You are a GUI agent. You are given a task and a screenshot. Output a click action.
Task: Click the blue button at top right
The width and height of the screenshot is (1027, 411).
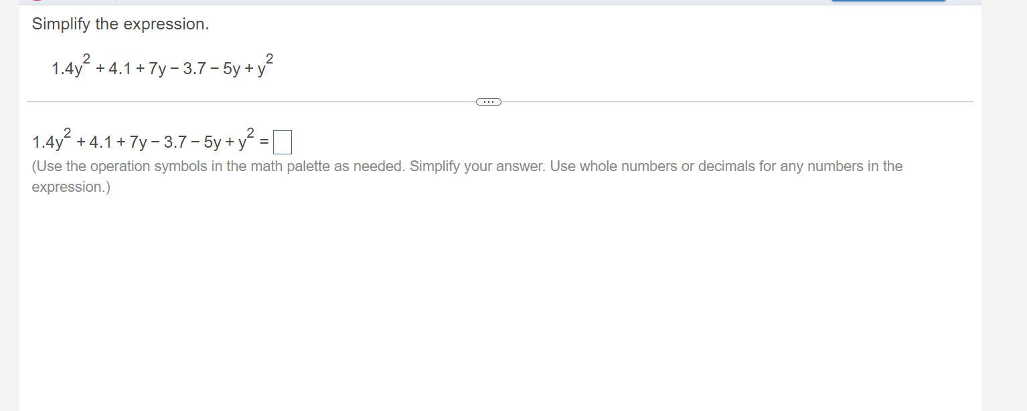888,1
